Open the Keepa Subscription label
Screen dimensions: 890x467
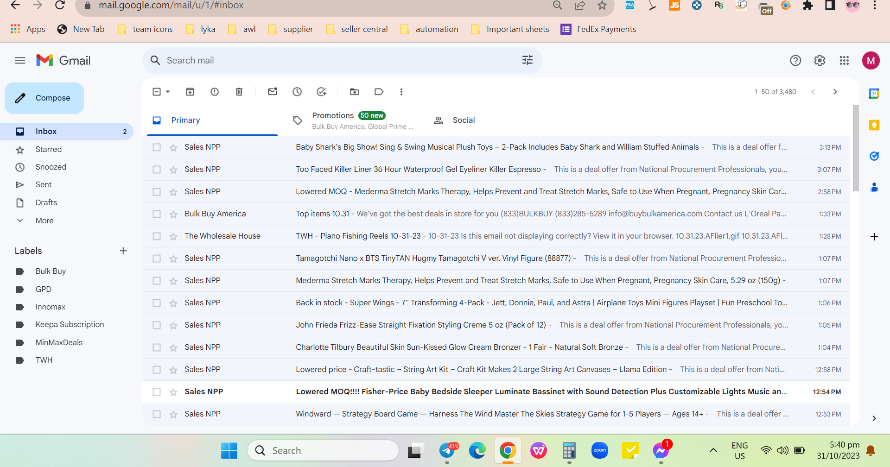point(70,324)
